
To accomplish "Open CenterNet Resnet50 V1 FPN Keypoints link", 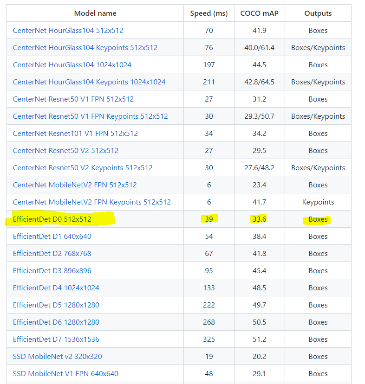I will (x=90, y=116).
